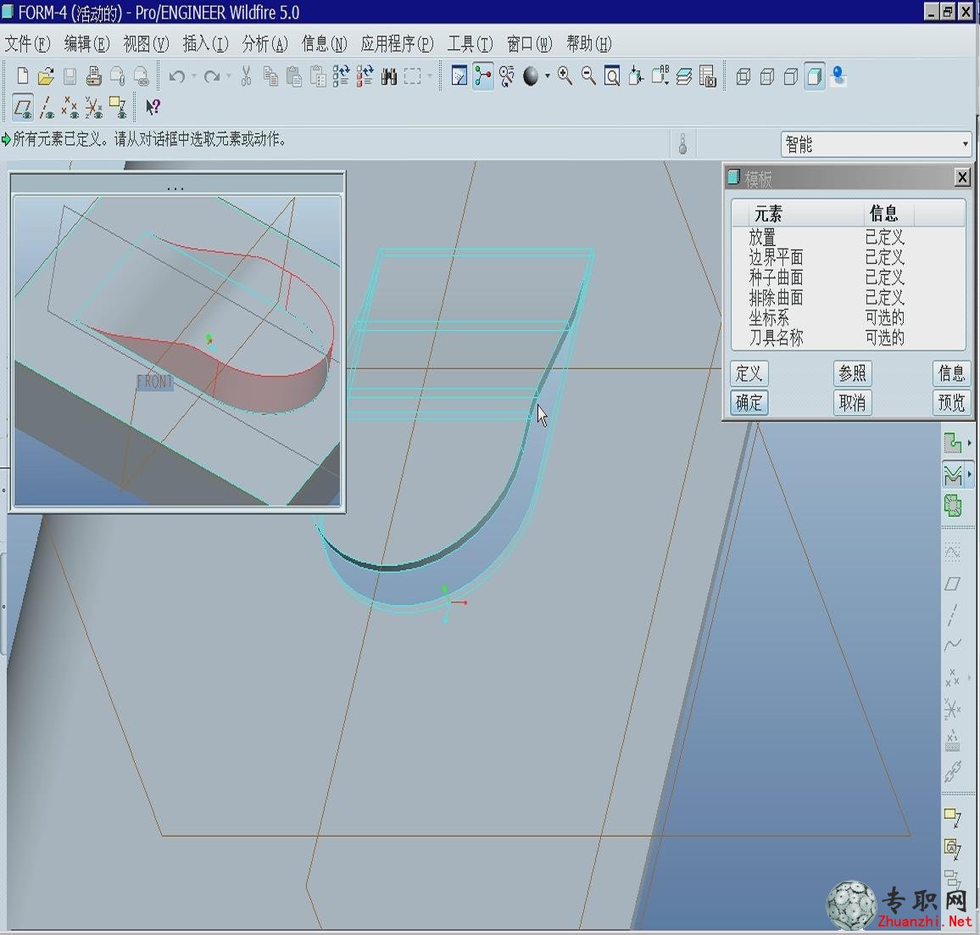The width and height of the screenshot is (980, 935).
Task: Open the 分析(A) menu
Action: point(264,44)
